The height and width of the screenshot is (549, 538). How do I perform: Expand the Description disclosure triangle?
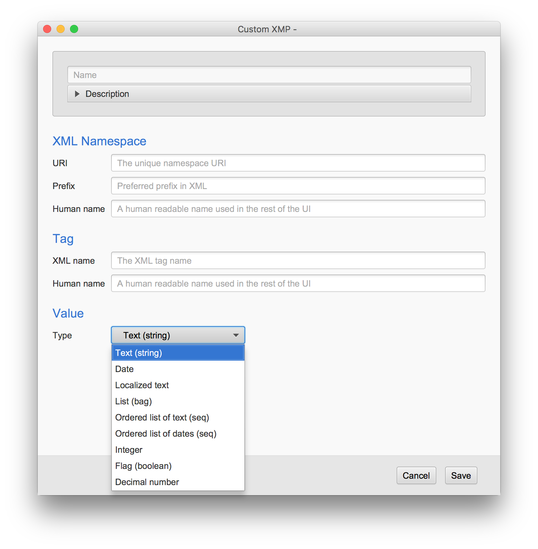[77, 94]
